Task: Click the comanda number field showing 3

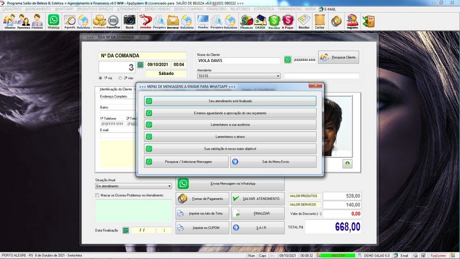Action: [117, 67]
